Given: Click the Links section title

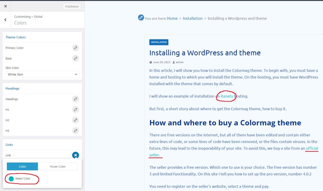Looking at the screenshot, I should coord(9,145).
